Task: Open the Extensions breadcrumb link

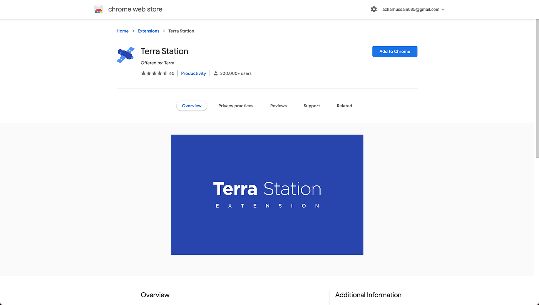Action: (x=148, y=31)
